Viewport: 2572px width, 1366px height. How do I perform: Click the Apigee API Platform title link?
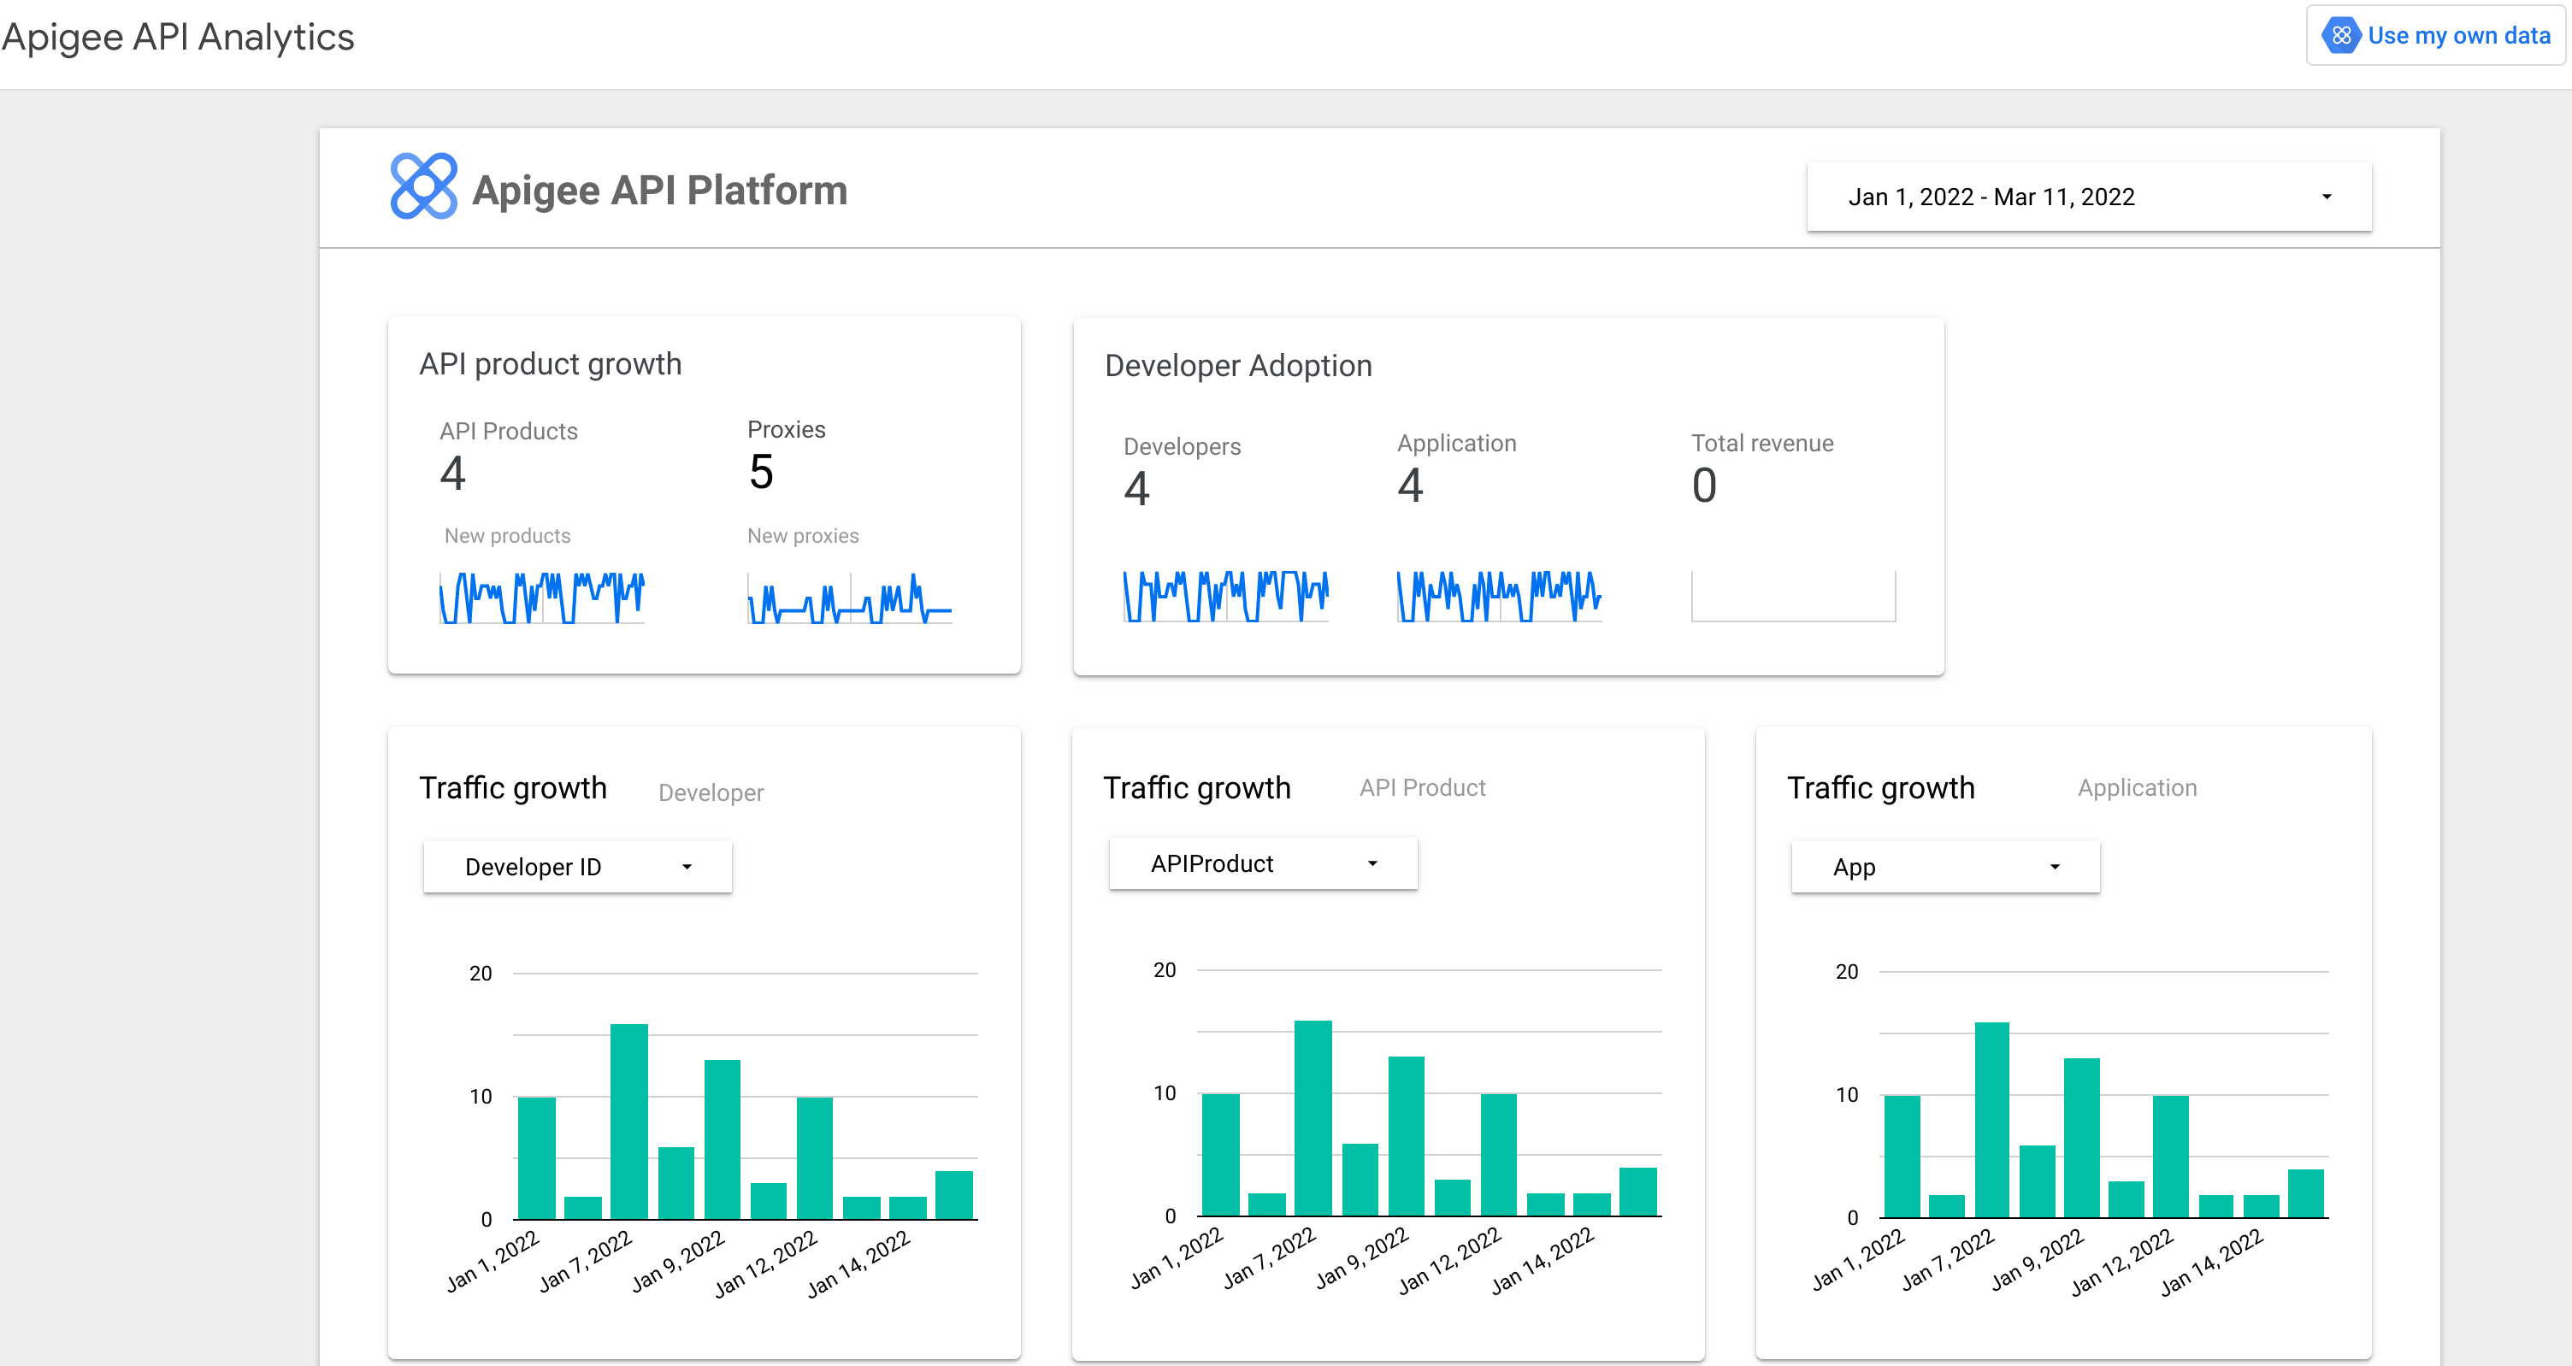(x=664, y=191)
